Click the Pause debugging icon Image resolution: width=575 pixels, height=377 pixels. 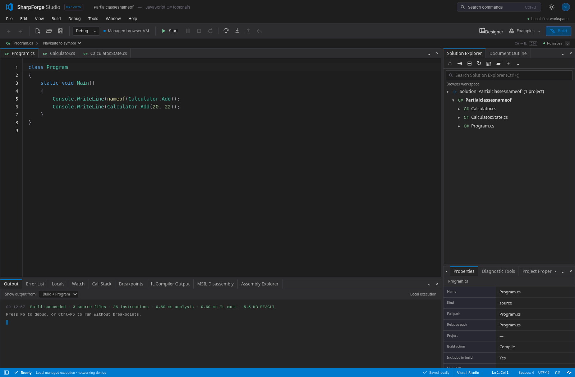click(188, 31)
